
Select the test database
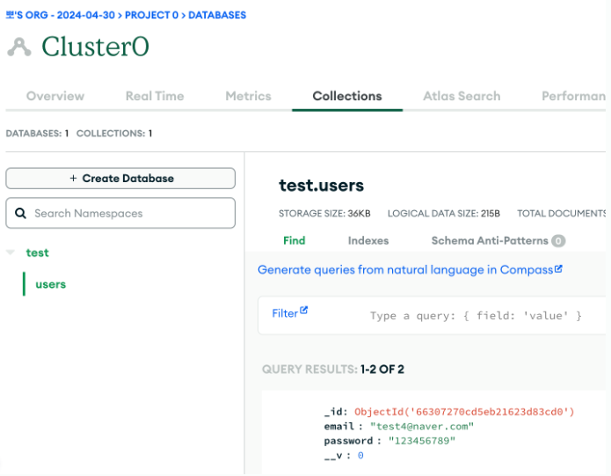(x=38, y=253)
